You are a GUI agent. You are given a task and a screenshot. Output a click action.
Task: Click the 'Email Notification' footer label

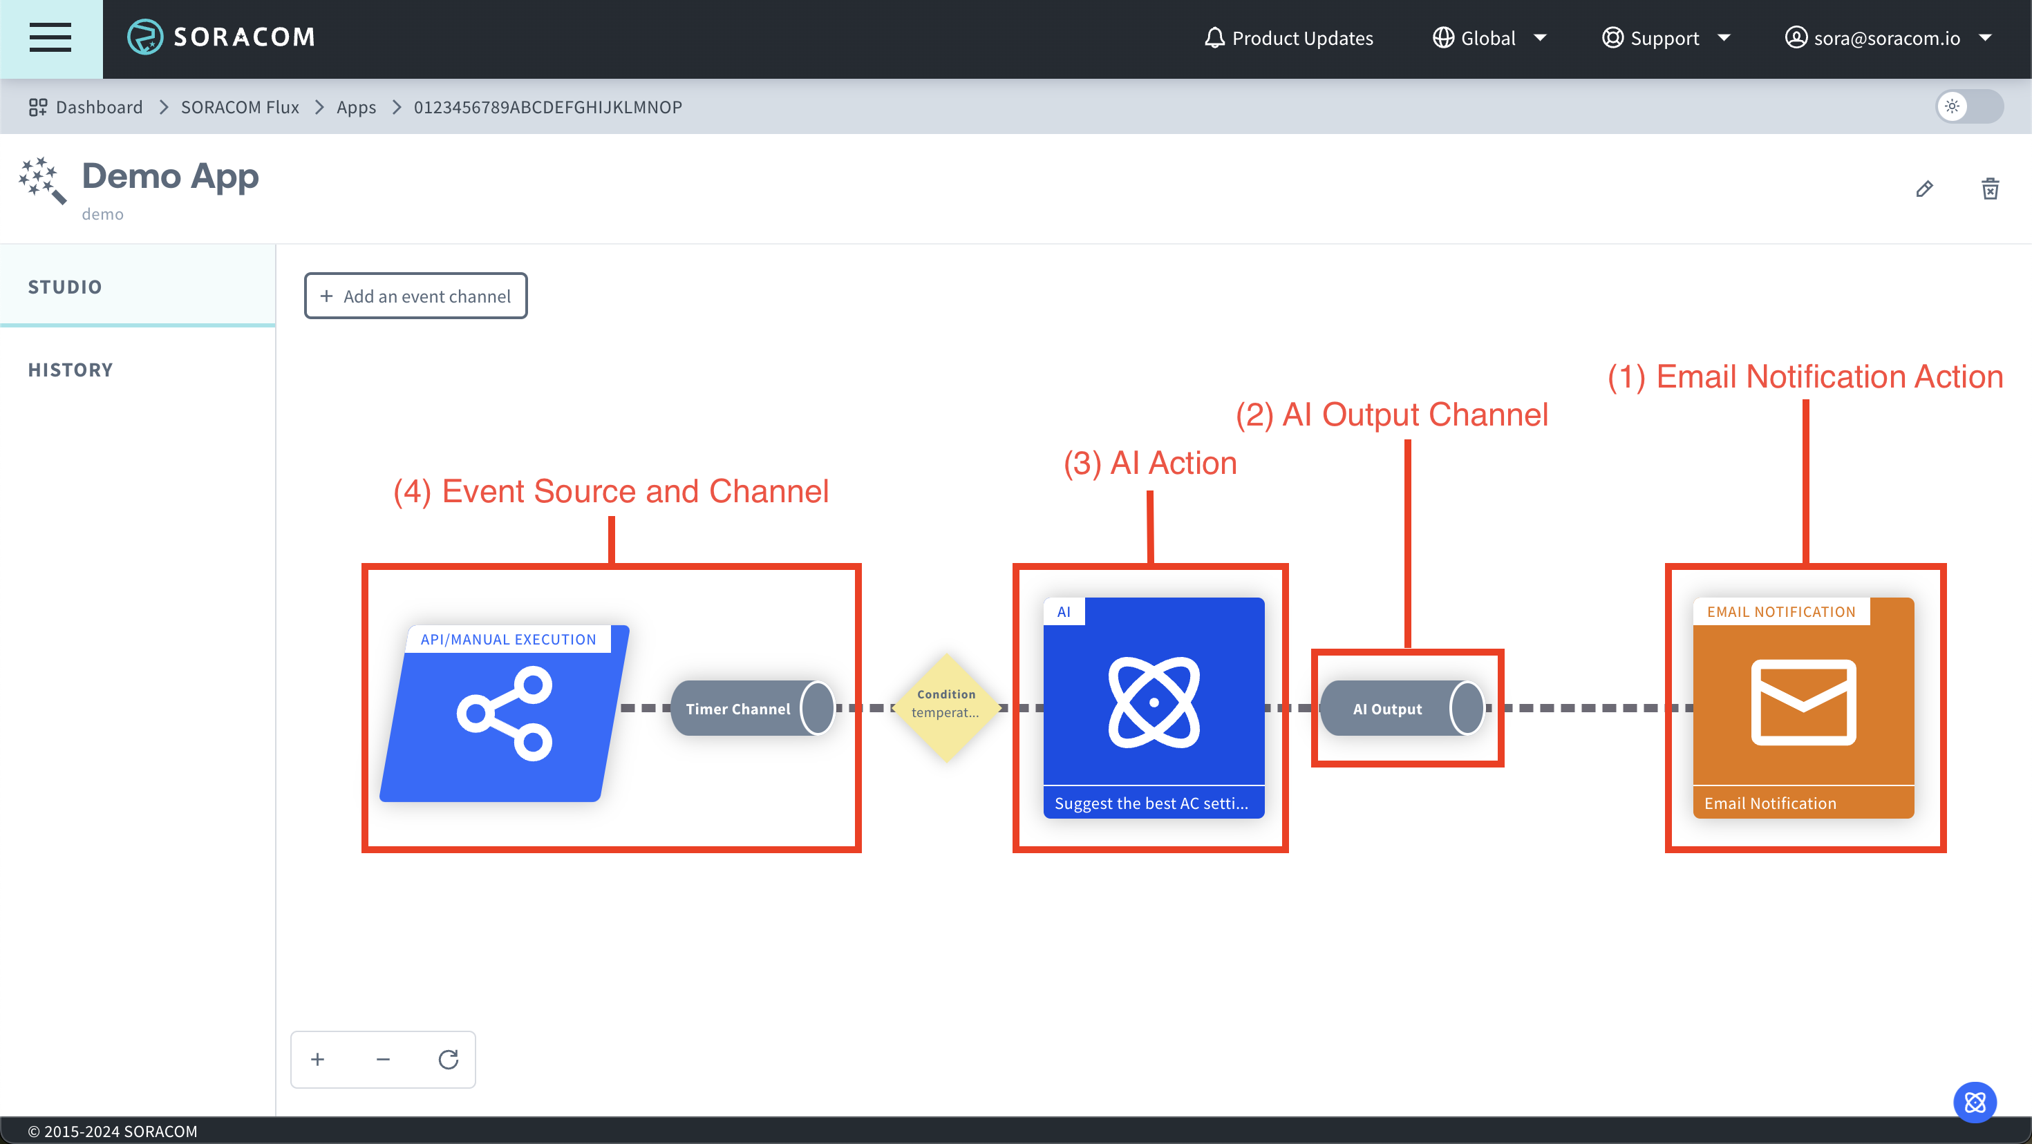tap(1770, 803)
